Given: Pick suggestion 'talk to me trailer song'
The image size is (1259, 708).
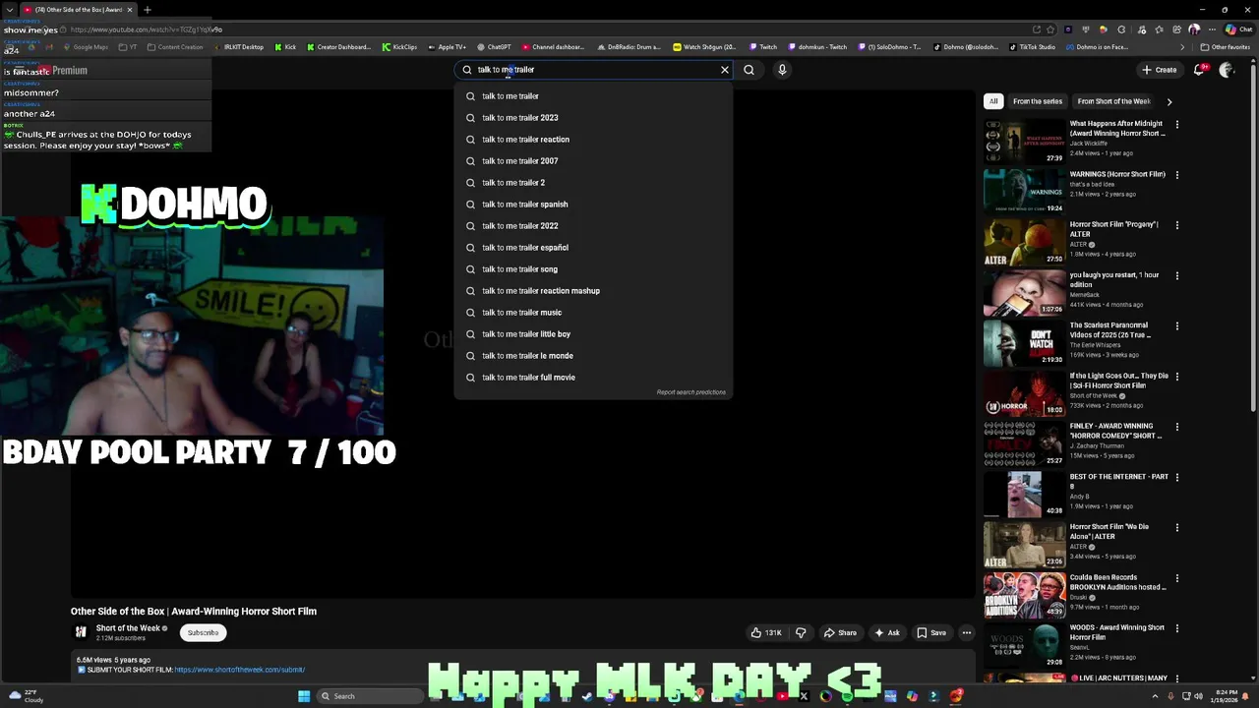Looking at the screenshot, I should (x=593, y=269).
